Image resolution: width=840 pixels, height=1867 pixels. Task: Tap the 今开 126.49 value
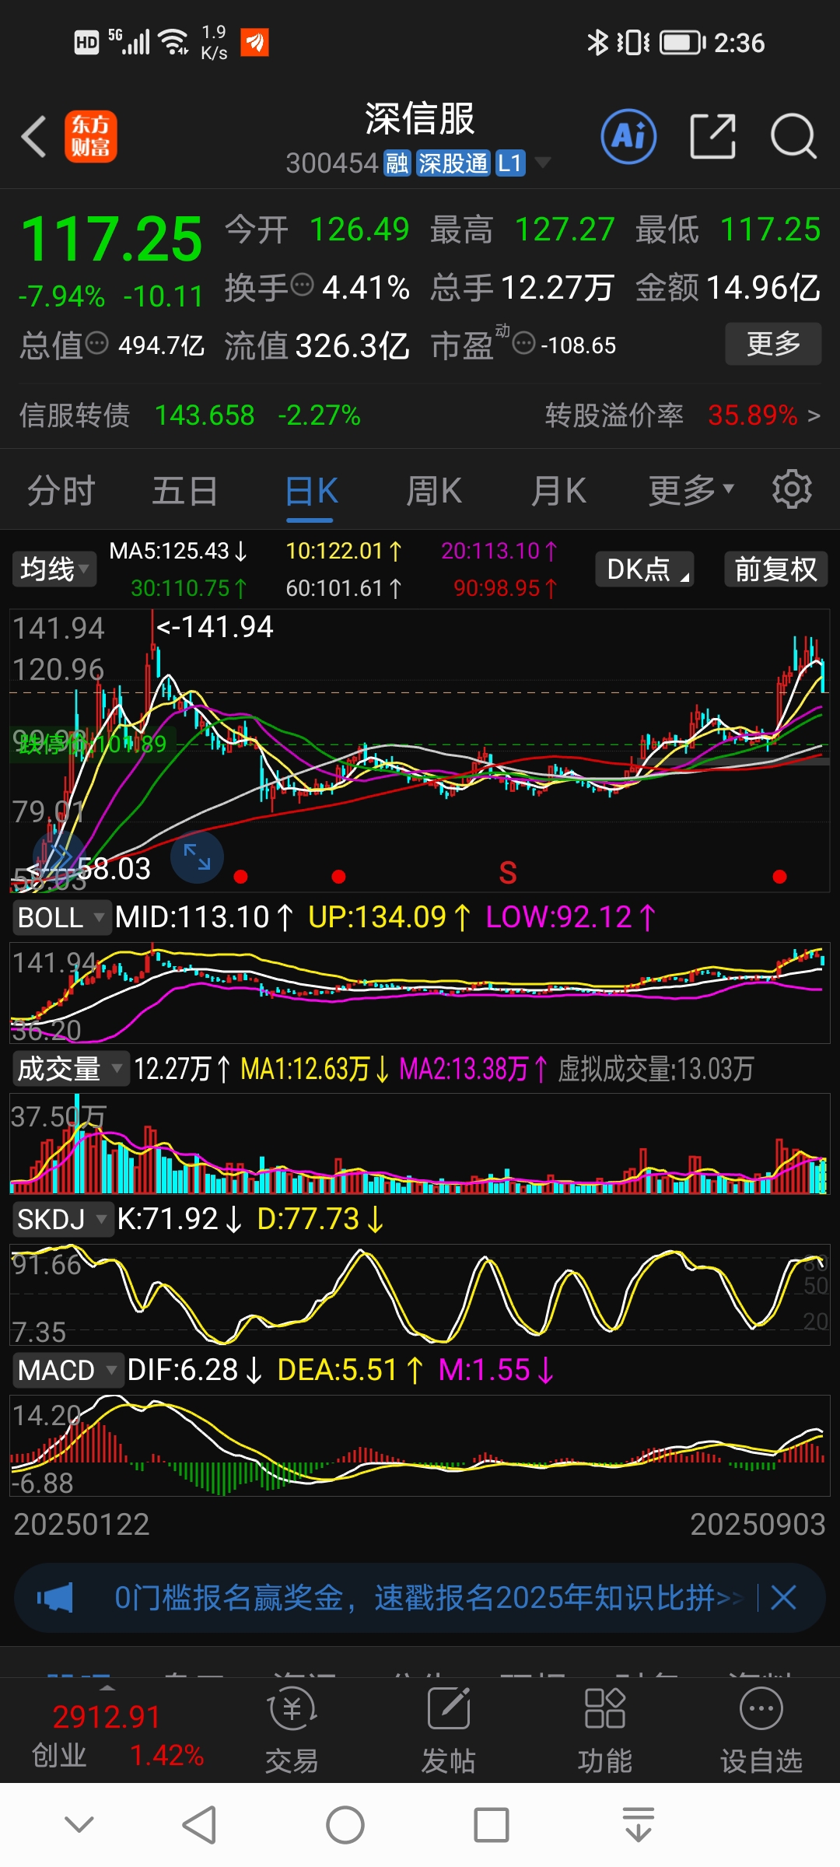pos(359,229)
